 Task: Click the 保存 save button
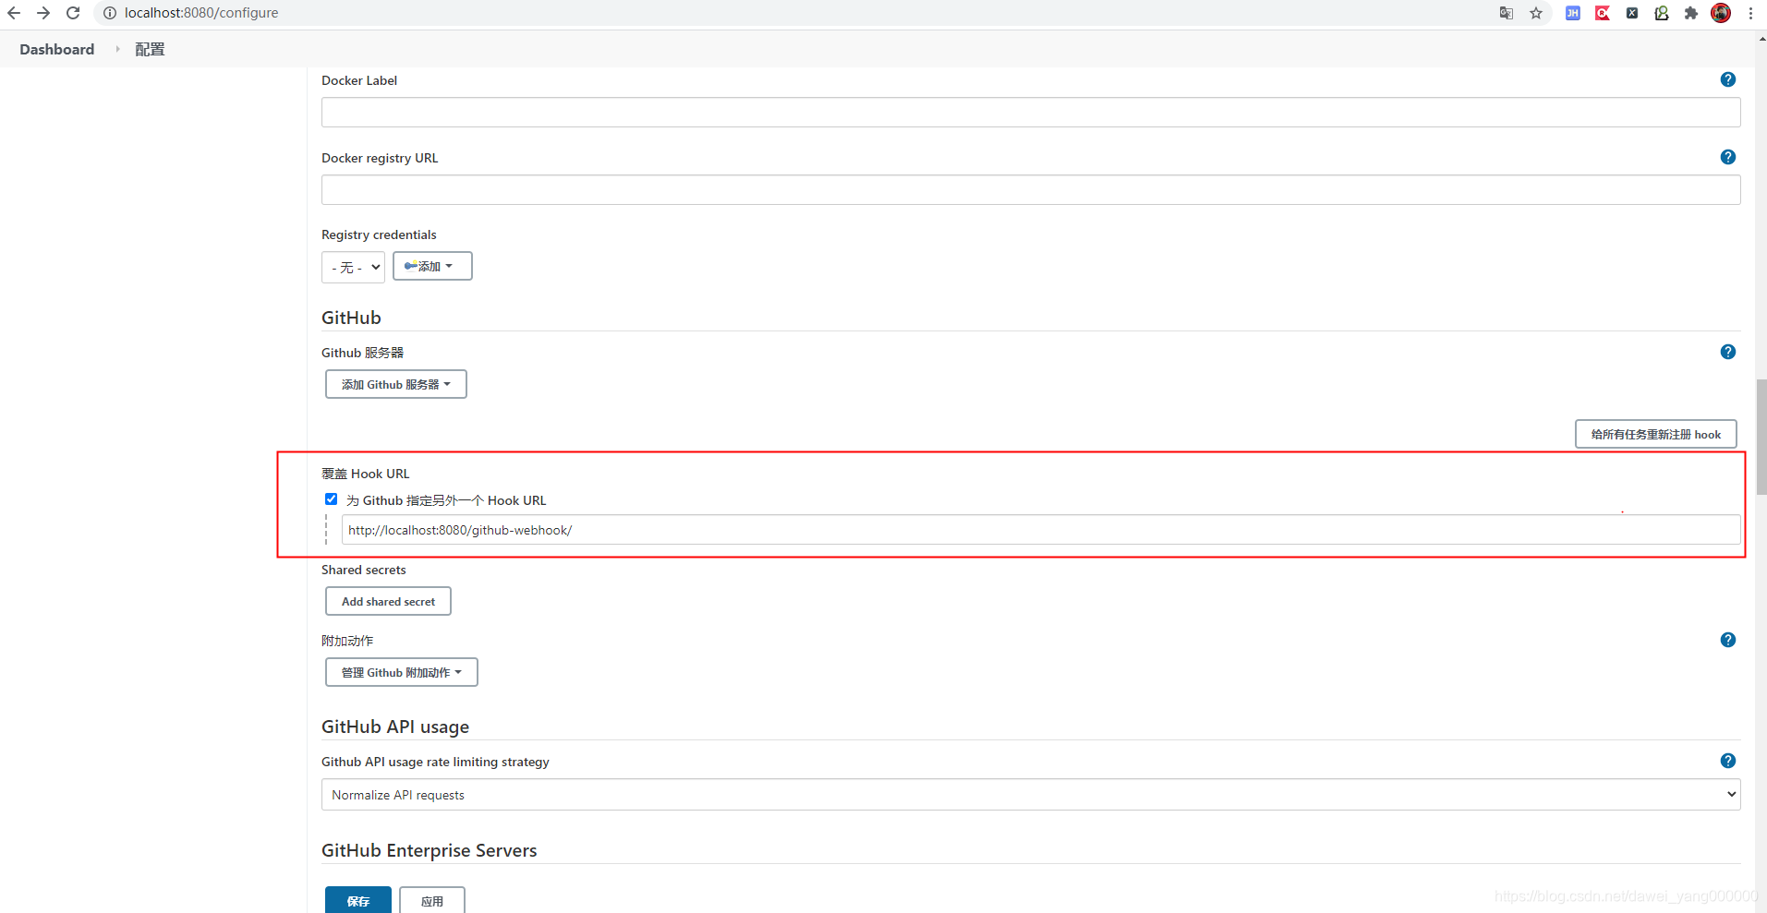point(358,900)
